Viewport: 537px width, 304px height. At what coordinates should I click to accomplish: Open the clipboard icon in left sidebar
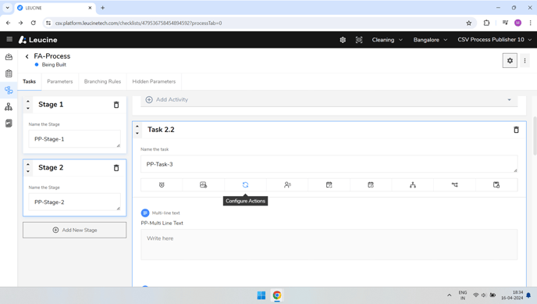coord(9,73)
